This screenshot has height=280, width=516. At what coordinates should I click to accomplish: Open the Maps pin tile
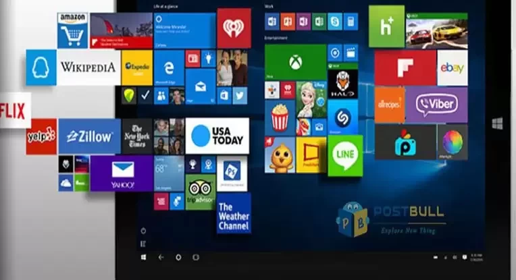pos(209,165)
